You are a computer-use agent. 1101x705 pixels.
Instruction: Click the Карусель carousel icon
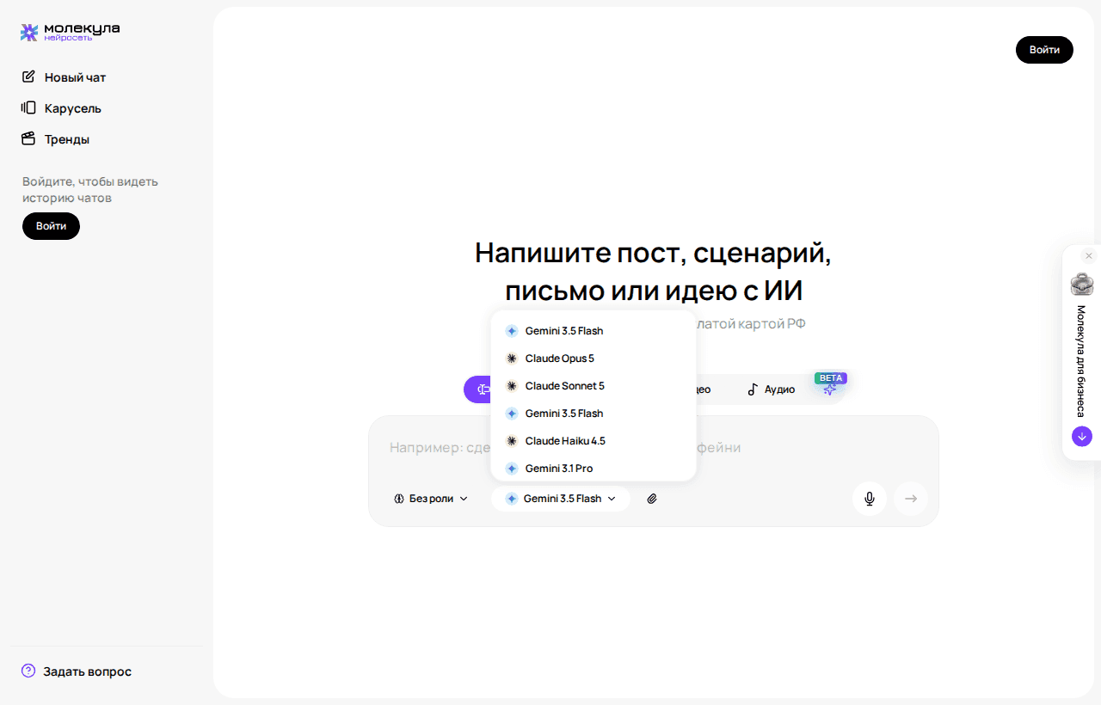pos(28,108)
